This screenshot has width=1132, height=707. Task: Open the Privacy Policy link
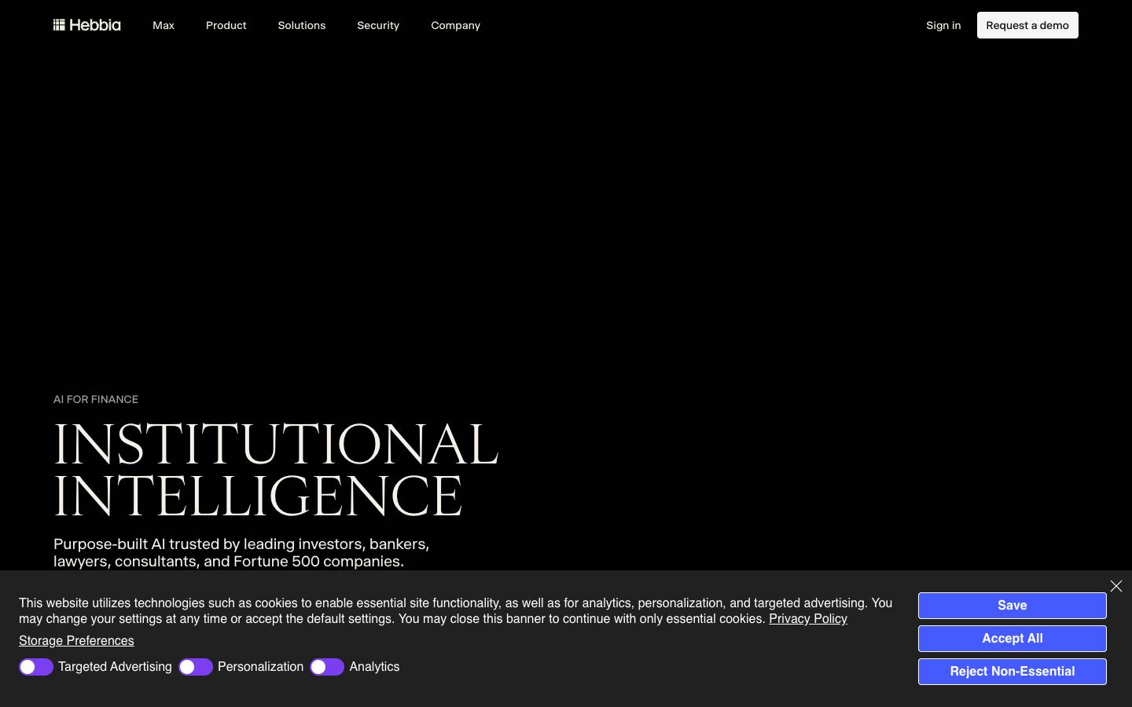[808, 619]
